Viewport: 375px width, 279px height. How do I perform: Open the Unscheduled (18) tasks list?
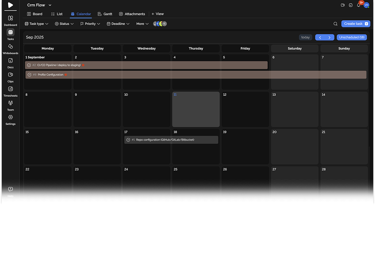point(351,38)
